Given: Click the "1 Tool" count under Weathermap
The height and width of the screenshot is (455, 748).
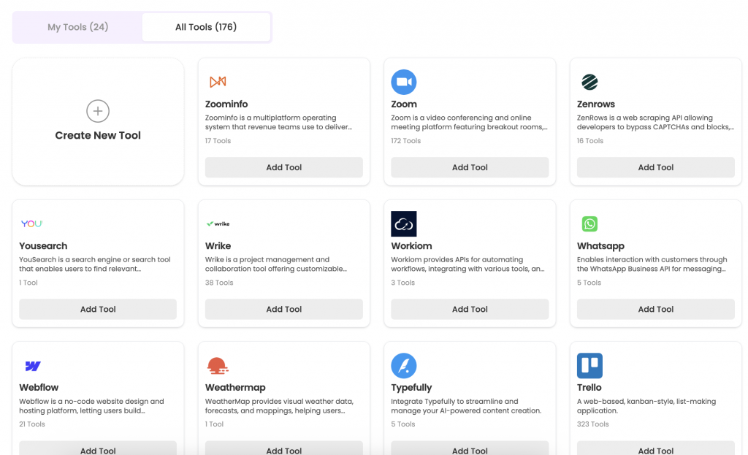Looking at the screenshot, I should (x=214, y=424).
